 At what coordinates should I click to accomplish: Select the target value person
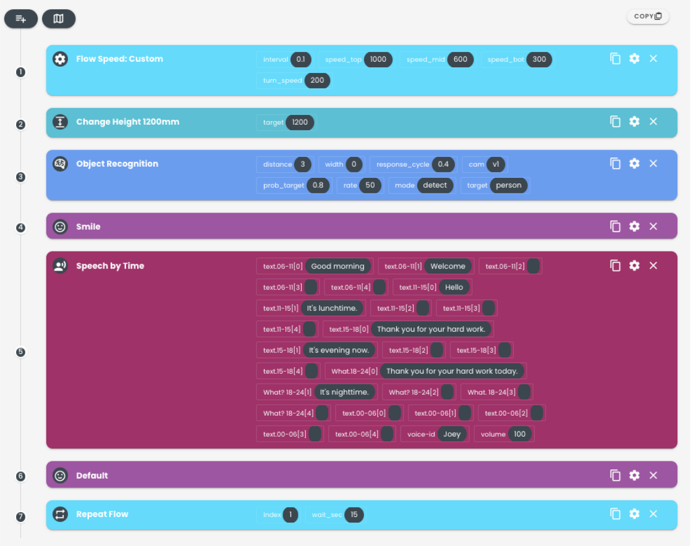pyautogui.click(x=509, y=185)
